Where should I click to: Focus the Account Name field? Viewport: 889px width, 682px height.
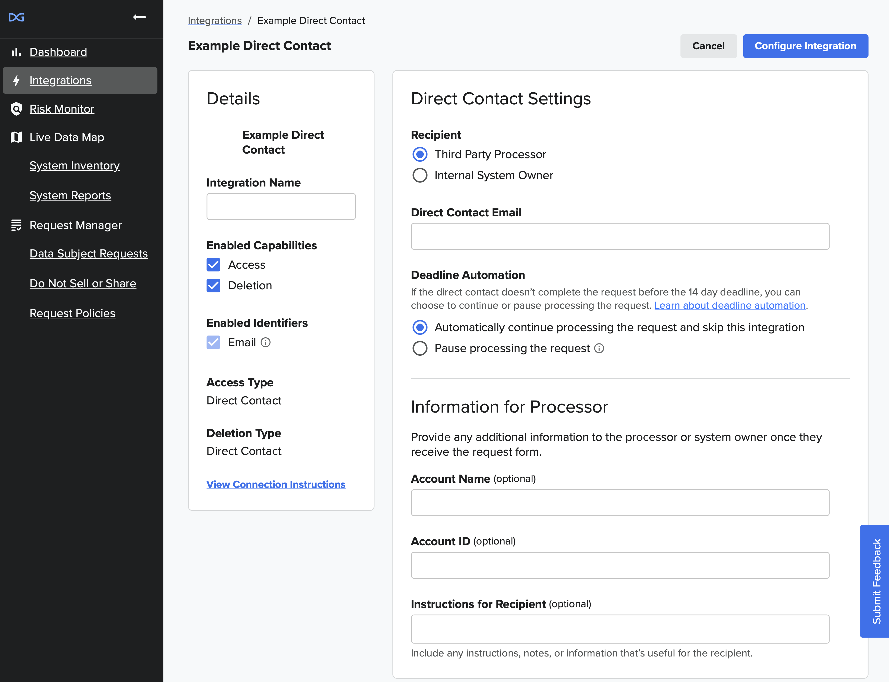point(620,503)
